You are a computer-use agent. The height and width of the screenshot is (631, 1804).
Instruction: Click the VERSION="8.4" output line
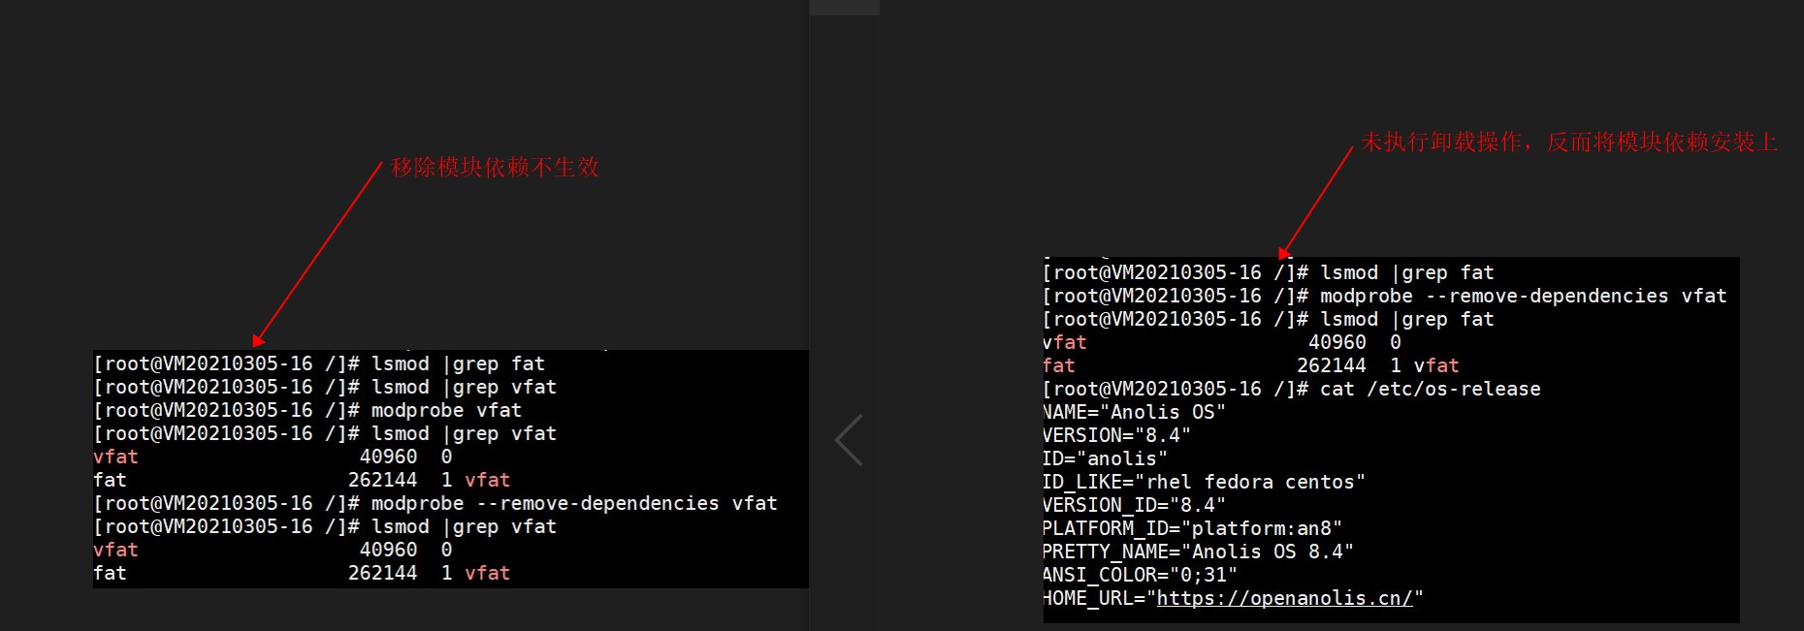[1116, 435]
